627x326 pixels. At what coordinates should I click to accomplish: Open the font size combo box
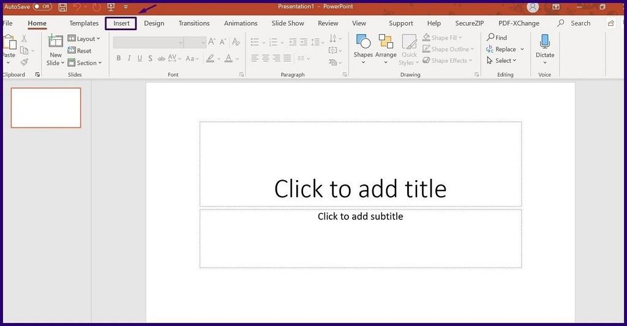195,42
